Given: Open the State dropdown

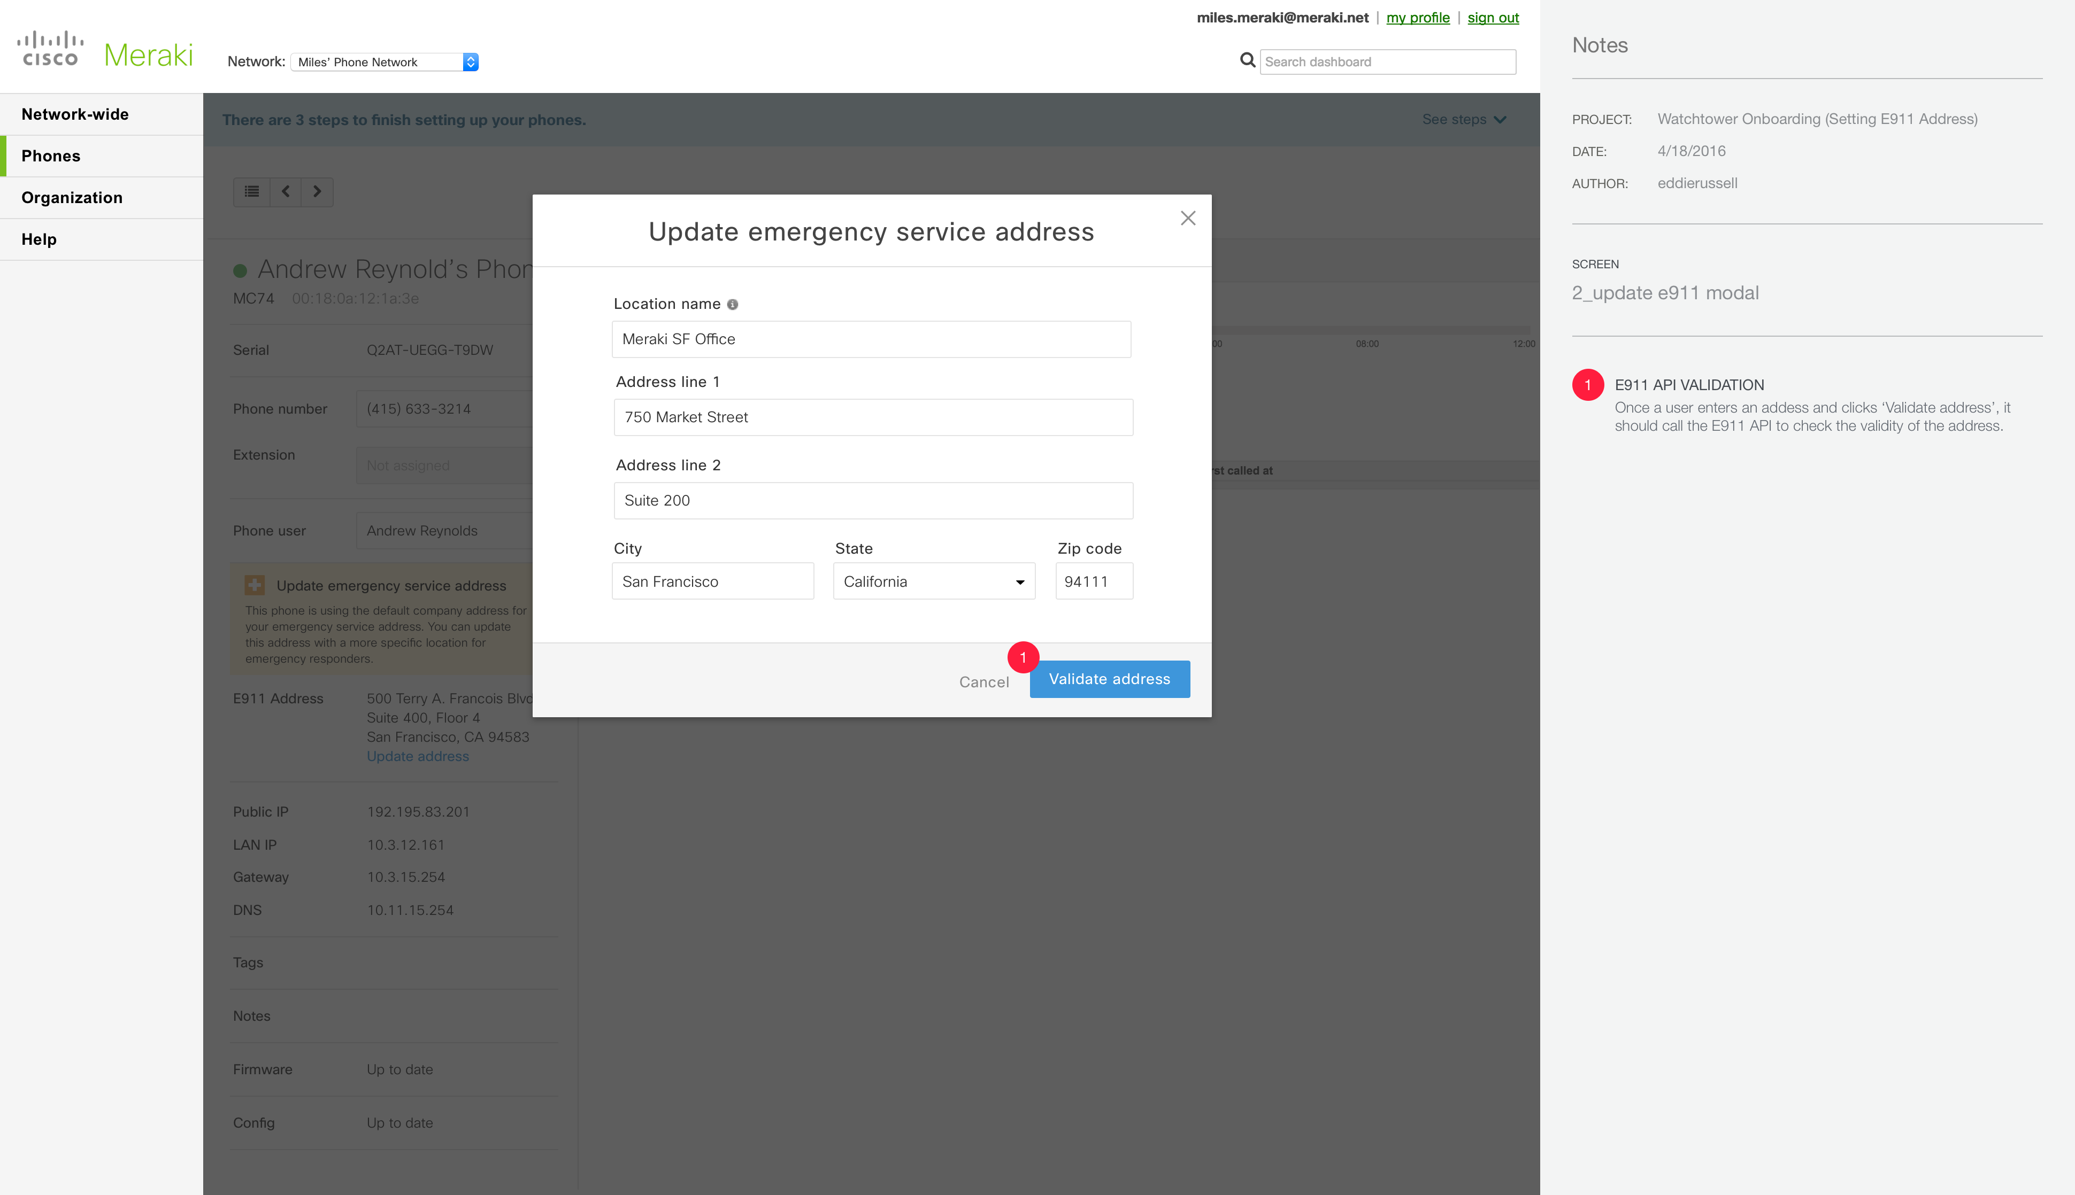Looking at the screenshot, I should (x=934, y=582).
